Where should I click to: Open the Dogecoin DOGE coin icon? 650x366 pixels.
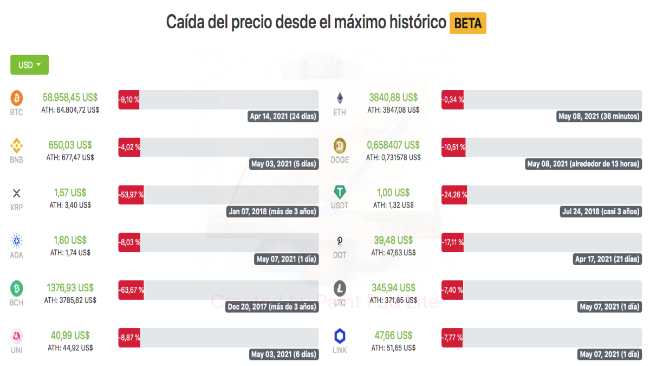pos(340,145)
